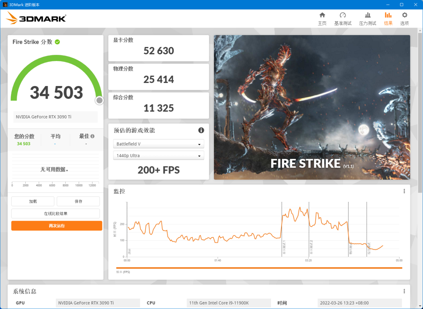Click the 帧率 (FPS) legend below the chart
Viewport: 423px width, 309px height.
123,272
